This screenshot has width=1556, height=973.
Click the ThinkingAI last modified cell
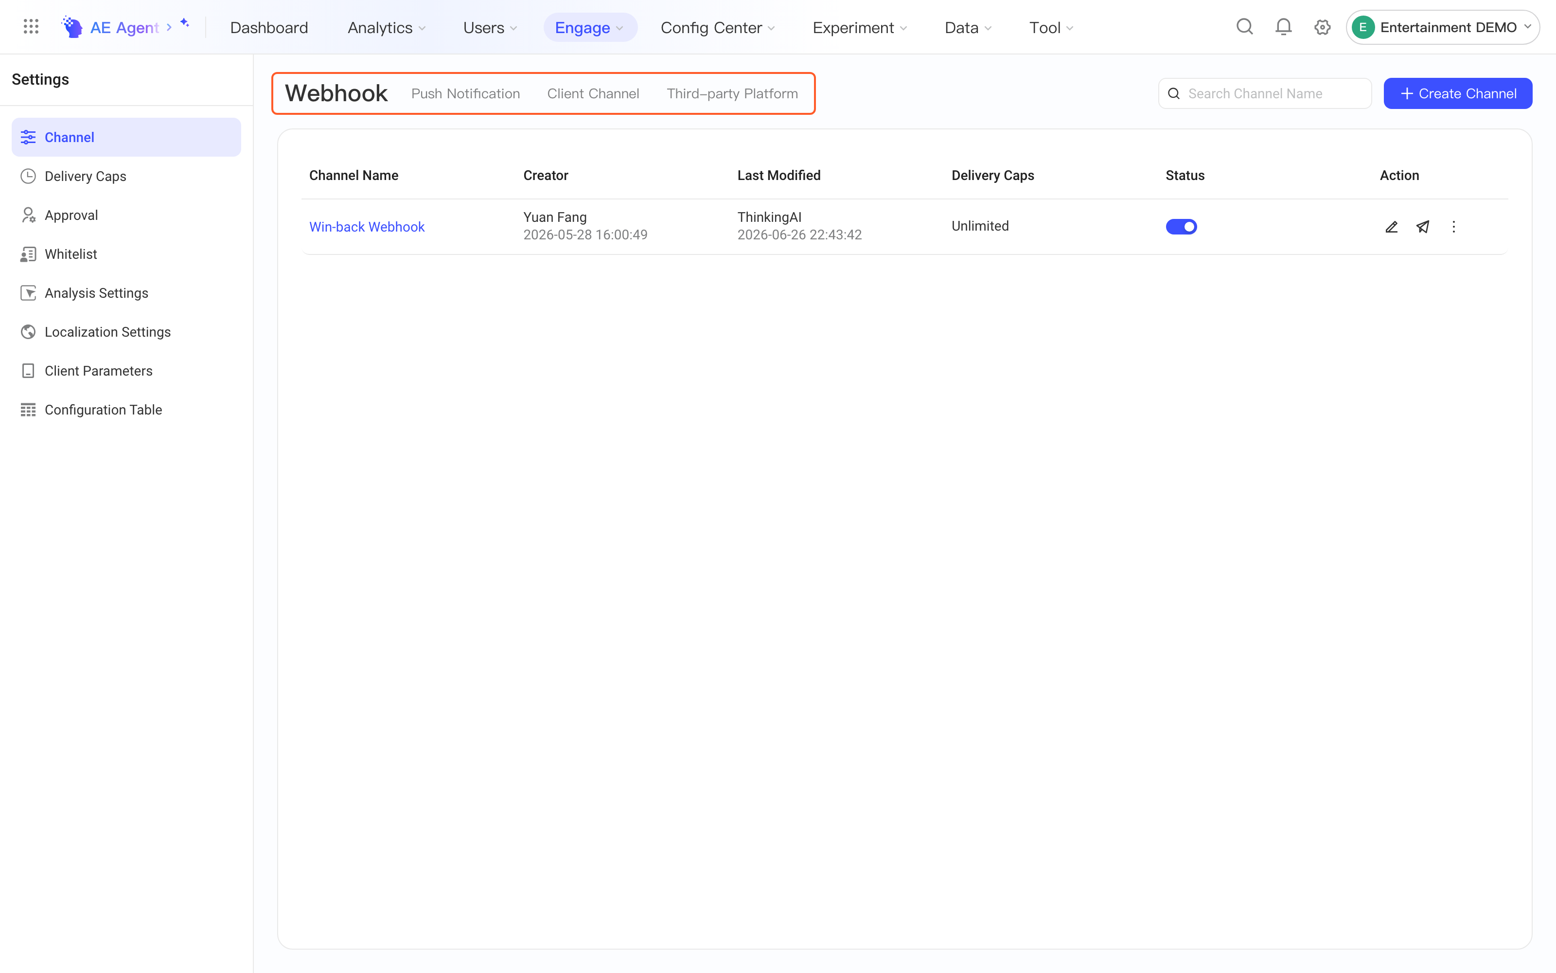point(799,226)
